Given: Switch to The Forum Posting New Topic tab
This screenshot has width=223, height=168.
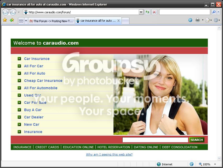Looking at the screenshot, I should click(x=51, y=21).
